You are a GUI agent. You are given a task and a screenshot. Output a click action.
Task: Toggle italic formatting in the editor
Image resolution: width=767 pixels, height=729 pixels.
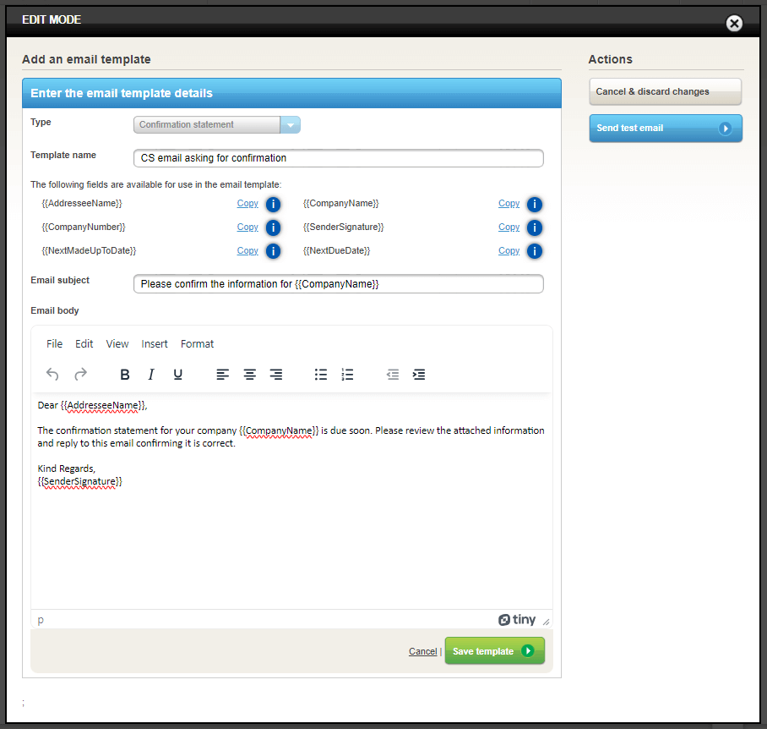click(151, 375)
